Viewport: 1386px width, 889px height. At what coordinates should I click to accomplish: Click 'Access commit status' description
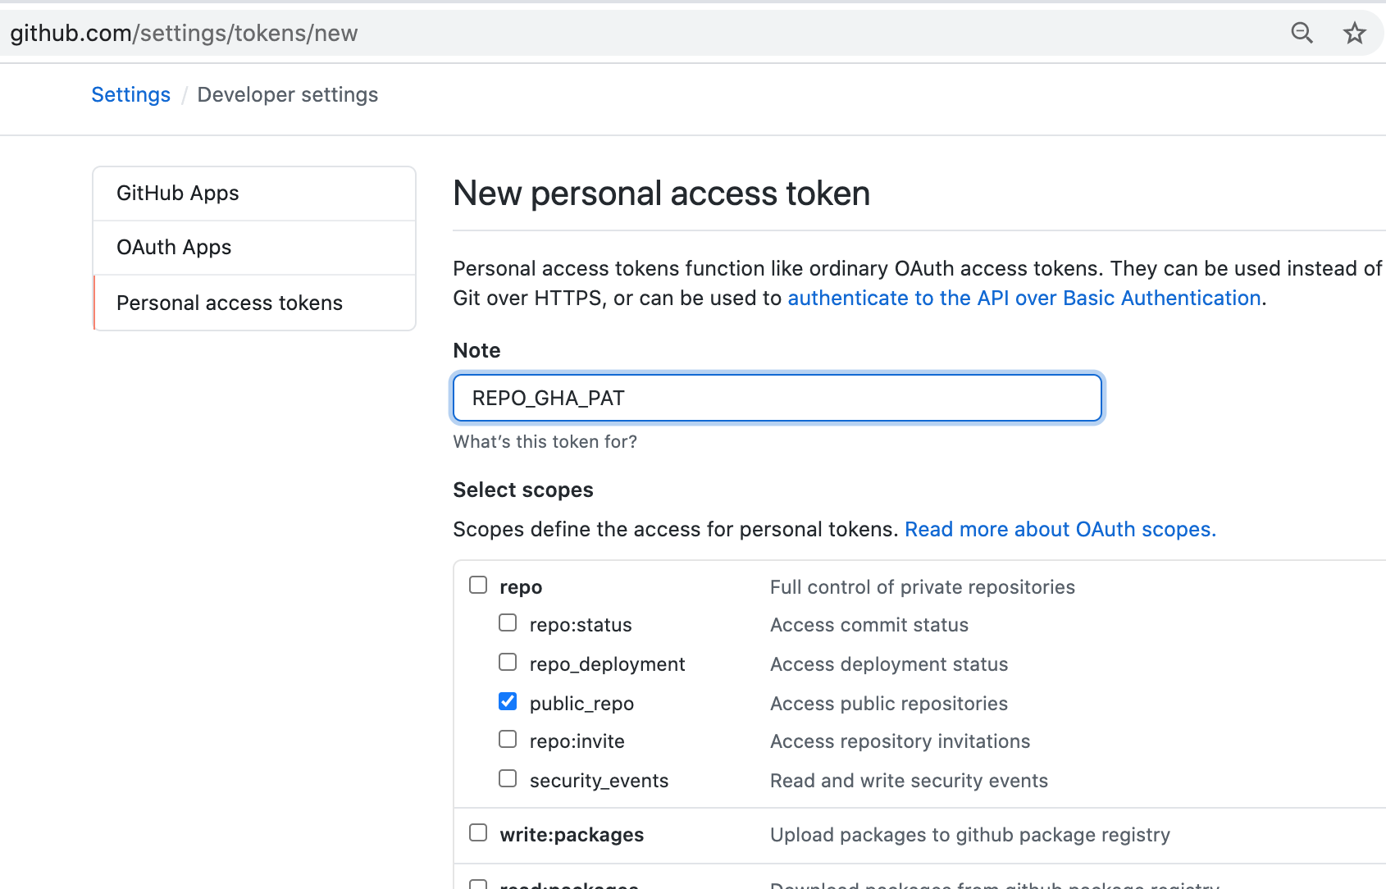(869, 625)
